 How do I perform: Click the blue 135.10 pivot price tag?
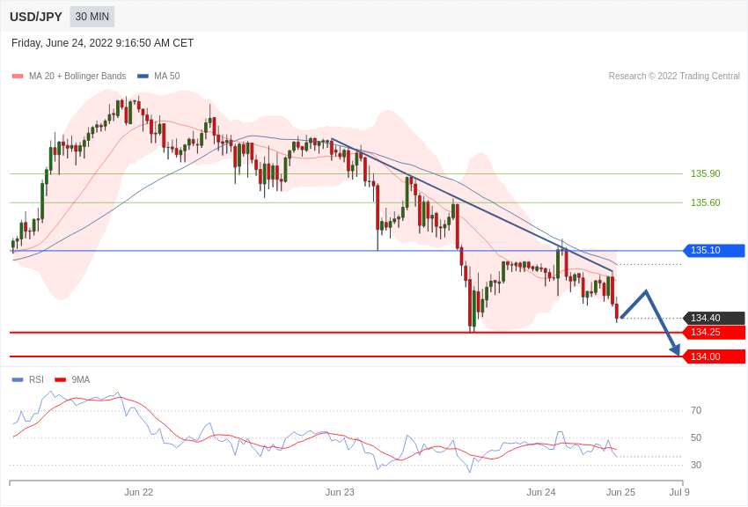click(x=715, y=250)
